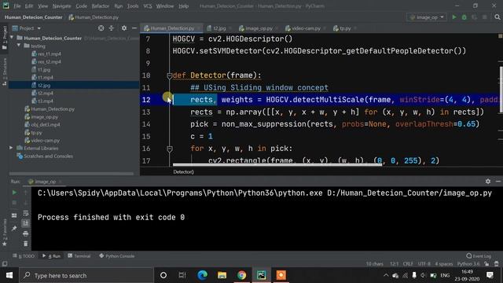Open the VCS menu
The height and width of the screenshot is (283, 503).
pyautogui.click(x=148, y=6)
